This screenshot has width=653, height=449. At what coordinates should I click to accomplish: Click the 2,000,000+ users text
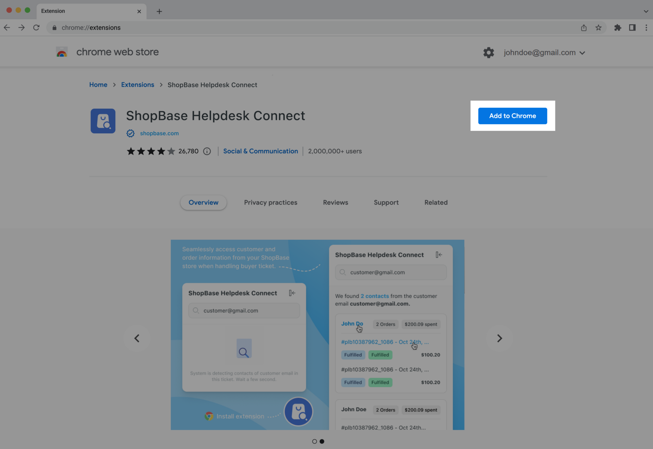tap(335, 151)
